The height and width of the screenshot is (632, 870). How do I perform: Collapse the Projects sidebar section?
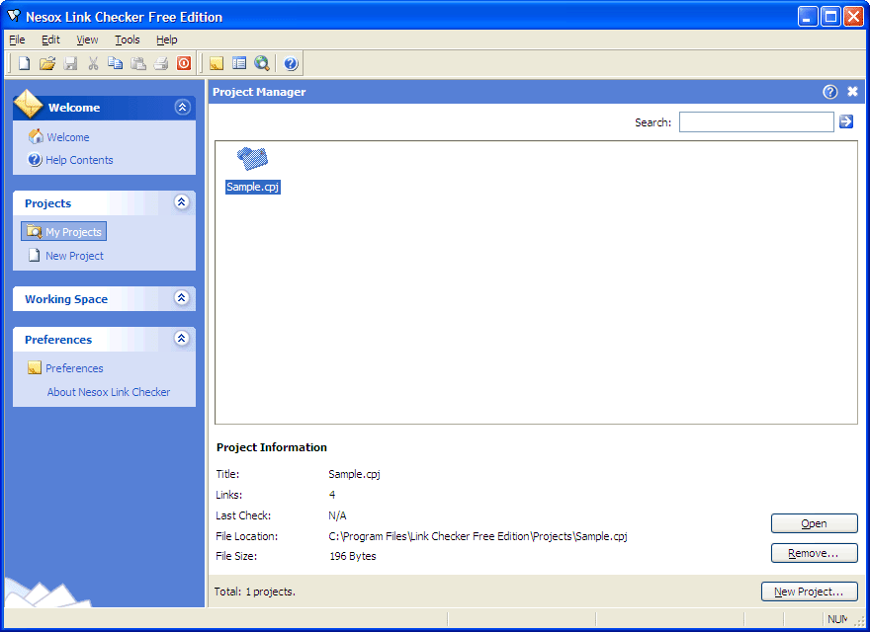coord(181,202)
